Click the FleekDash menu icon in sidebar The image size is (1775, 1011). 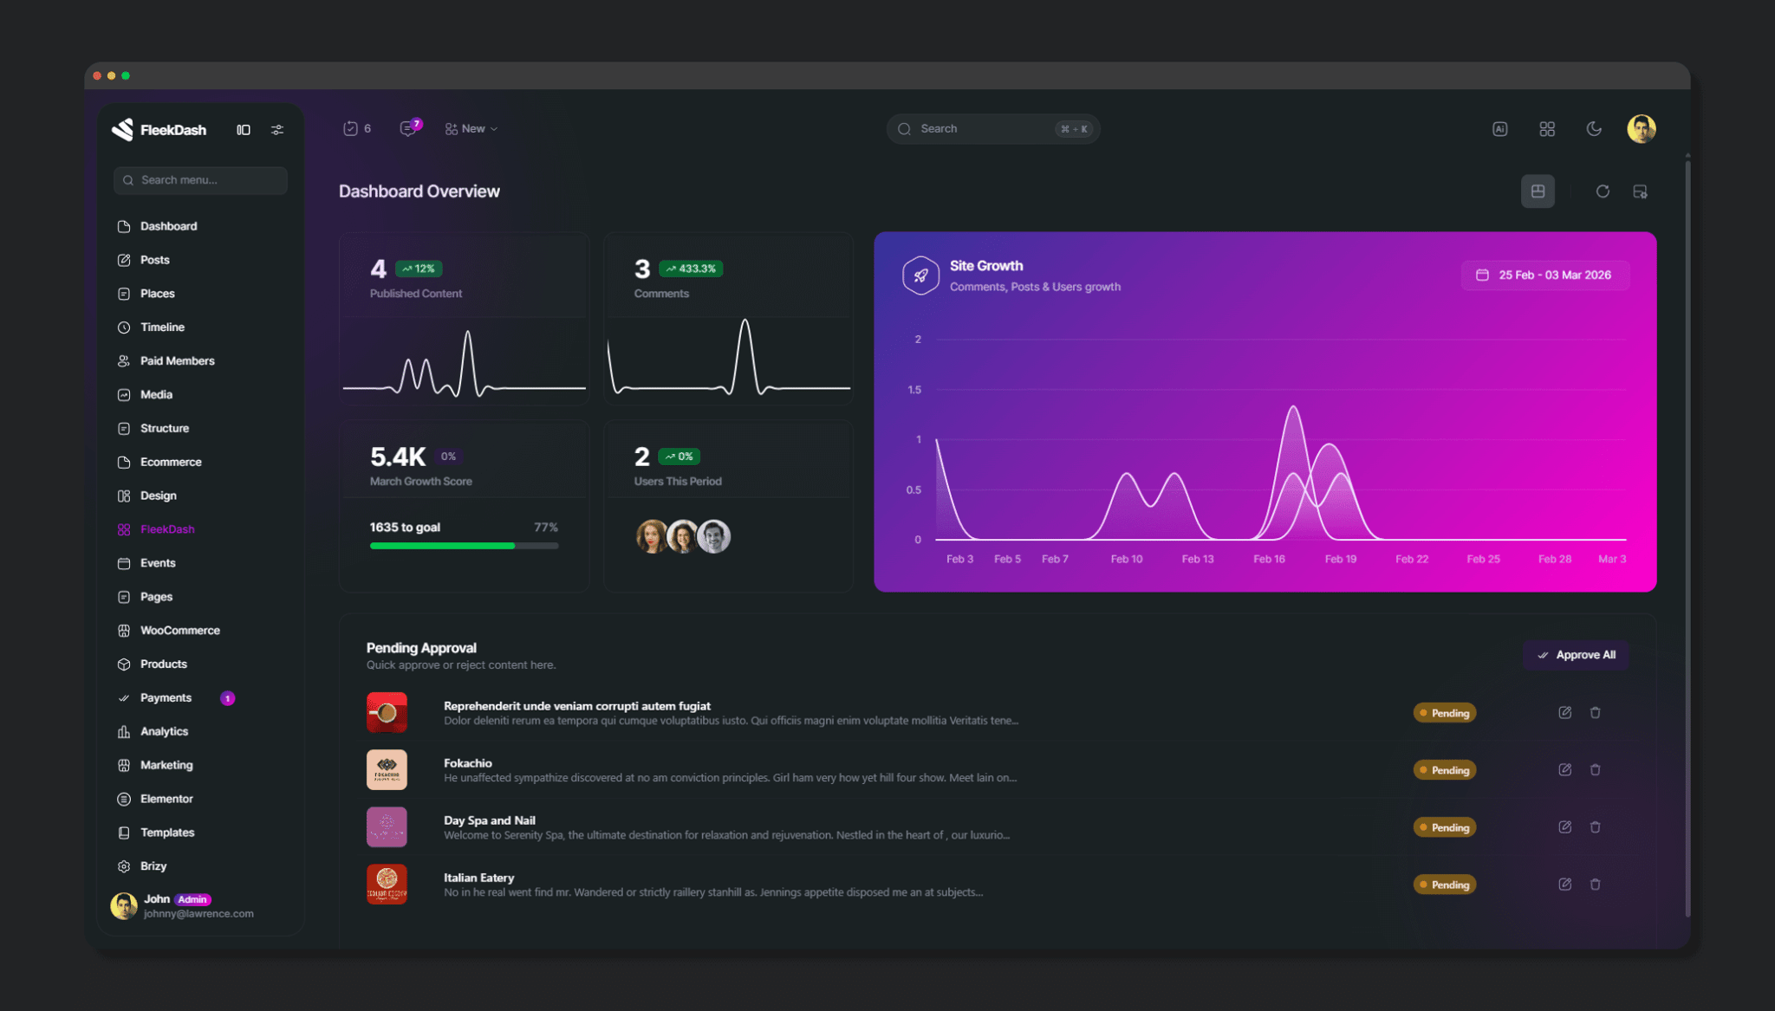[x=124, y=529]
